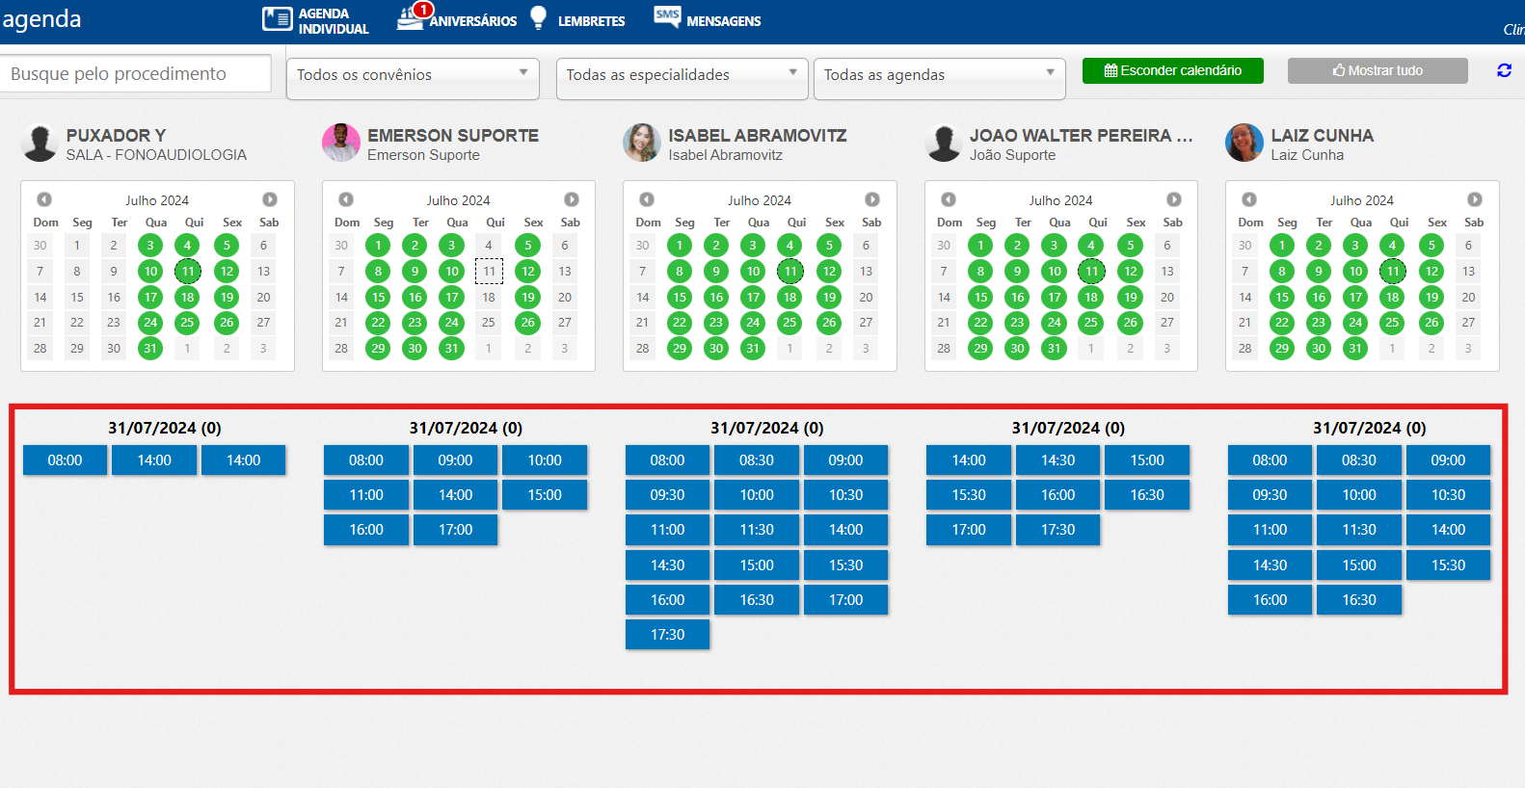Viewport: 1525px width, 788px height.
Task: Go to next month in JOAO WALTER calendar
Action: click(x=1174, y=199)
